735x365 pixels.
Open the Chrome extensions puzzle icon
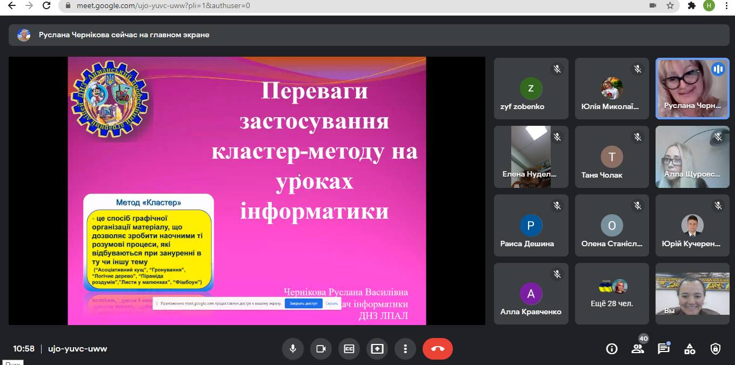pos(691,5)
